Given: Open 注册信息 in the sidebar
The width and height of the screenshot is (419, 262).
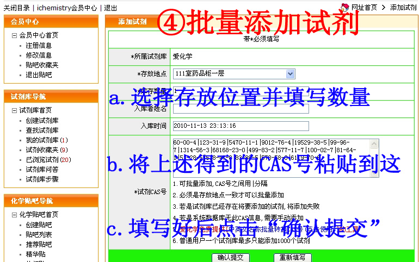Looking at the screenshot, I should coord(39,46).
